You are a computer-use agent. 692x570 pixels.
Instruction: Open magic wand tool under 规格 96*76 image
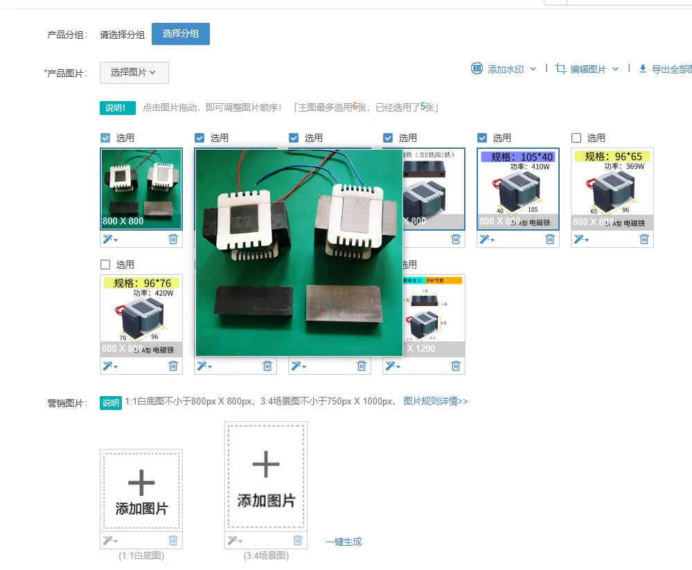[110, 366]
